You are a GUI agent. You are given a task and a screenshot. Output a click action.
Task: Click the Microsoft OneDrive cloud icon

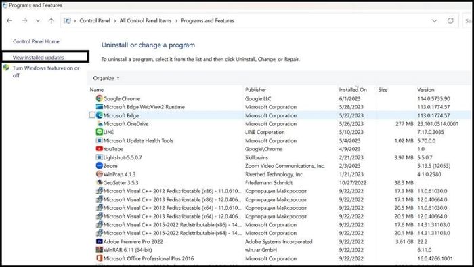click(x=100, y=123)
